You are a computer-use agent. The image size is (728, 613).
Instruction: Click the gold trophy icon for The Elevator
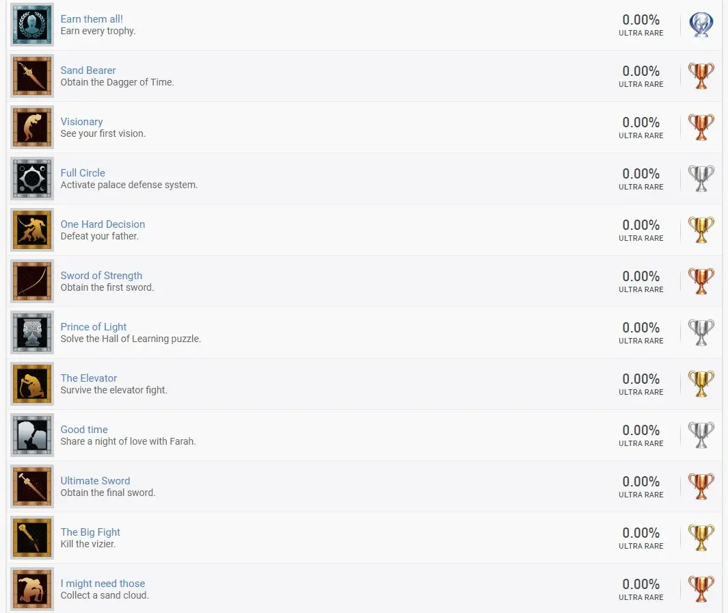click(701, 384)
